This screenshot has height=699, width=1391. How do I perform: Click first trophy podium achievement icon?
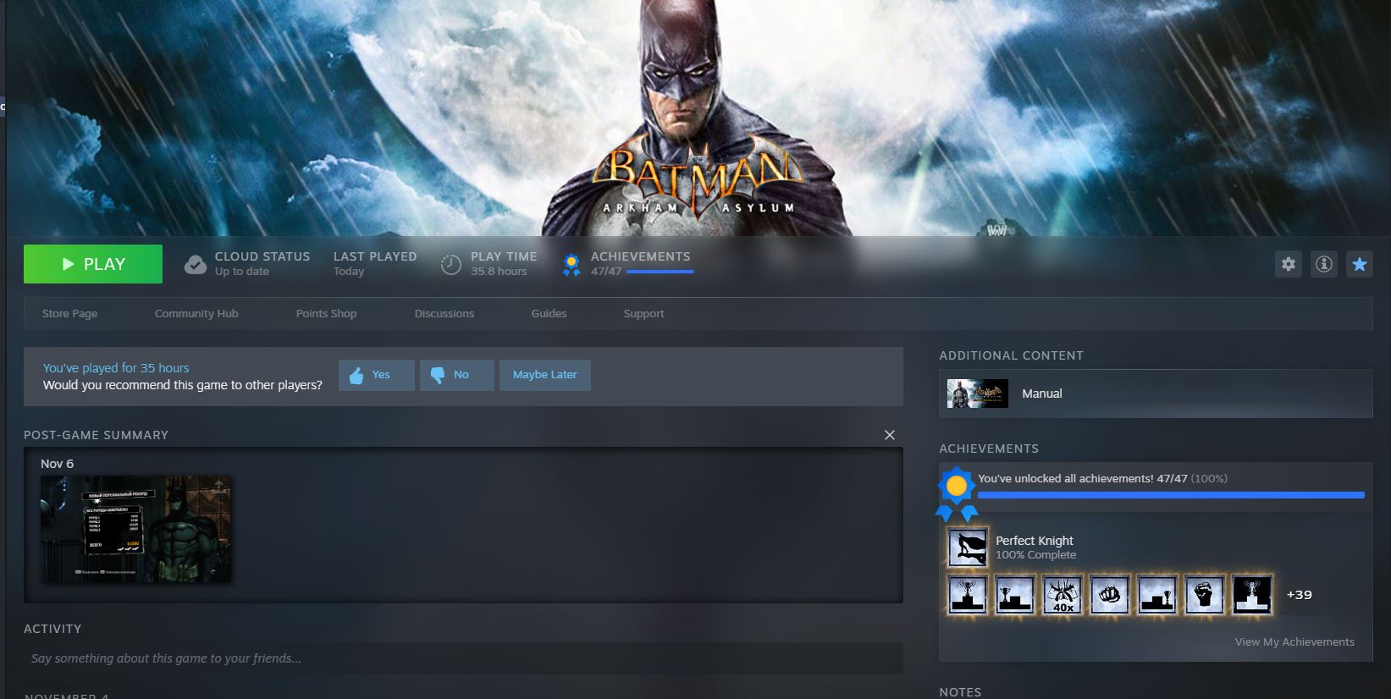pyautogui.click(x=967, y=595)
